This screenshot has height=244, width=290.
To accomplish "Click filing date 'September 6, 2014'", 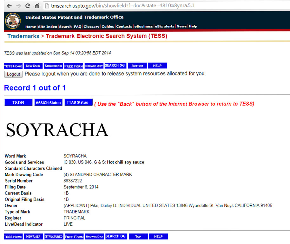I will click(81, 187).
